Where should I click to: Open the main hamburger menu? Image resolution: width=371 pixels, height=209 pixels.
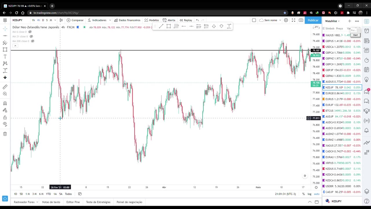5,20
